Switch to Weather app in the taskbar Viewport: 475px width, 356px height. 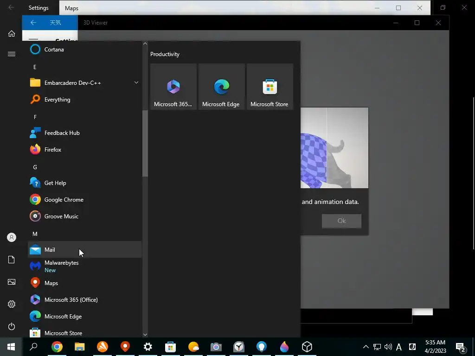point(193,347)
